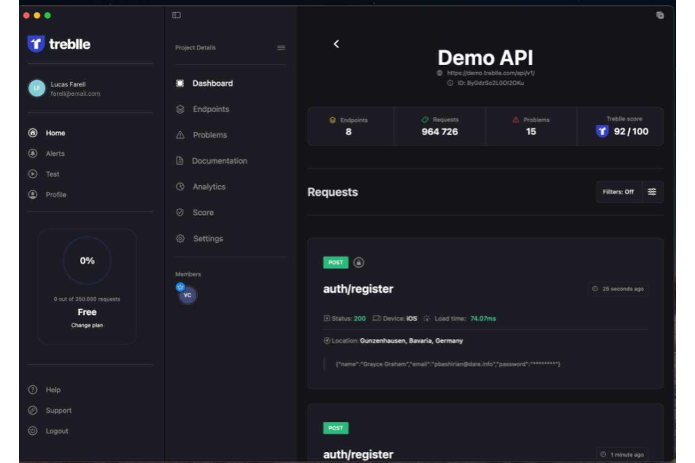The image size is (695, 463).
Task: Click the Home house icon
Action: (x=33, y=133)
